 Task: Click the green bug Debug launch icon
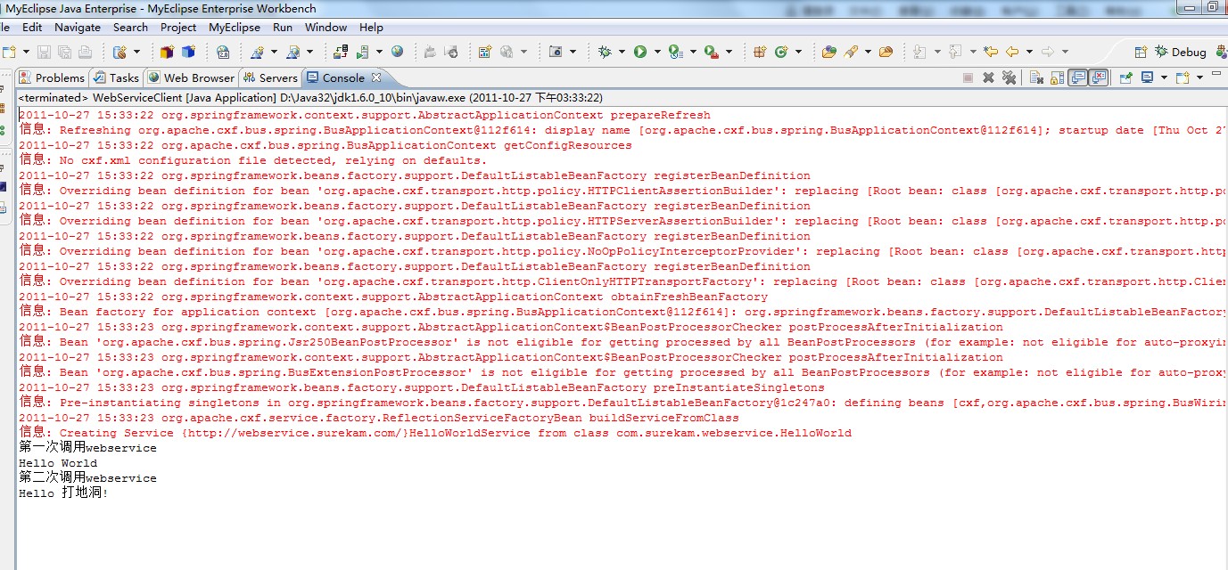pyautogui.click(x=606, y=52)
